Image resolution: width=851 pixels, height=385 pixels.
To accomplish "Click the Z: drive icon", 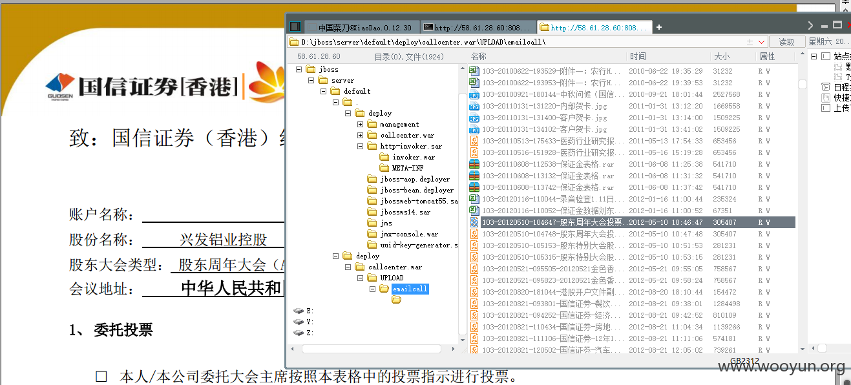I will tap(299, 333).
